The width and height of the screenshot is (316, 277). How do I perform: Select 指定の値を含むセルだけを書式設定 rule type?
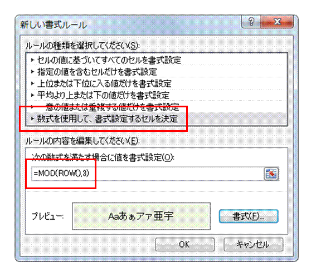click(157, 72)
